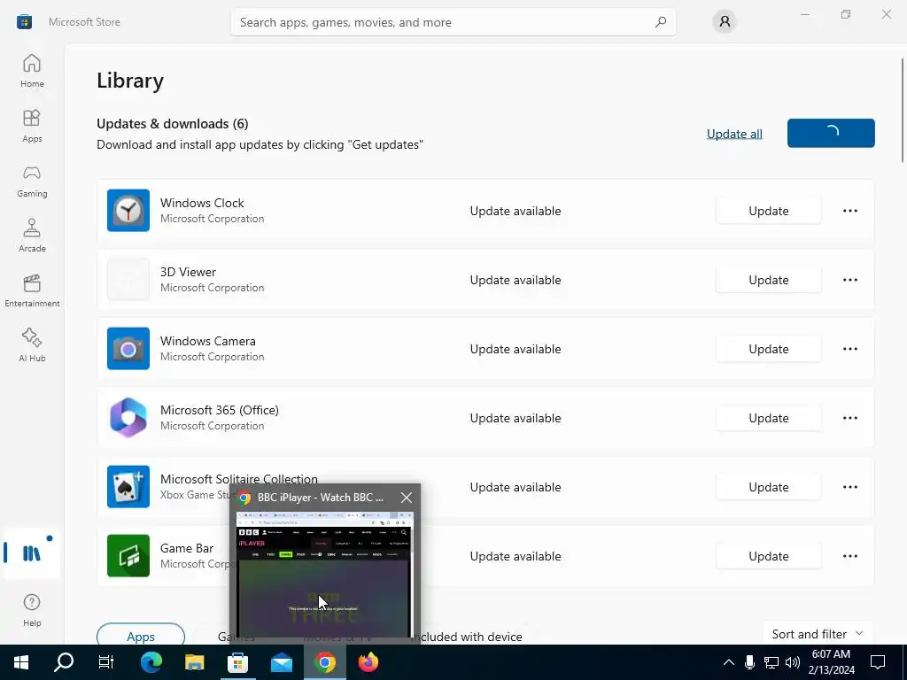Go to Apps in Store sidebar
This screenshot has width=907, height=680.
click(x=32, y=126)
